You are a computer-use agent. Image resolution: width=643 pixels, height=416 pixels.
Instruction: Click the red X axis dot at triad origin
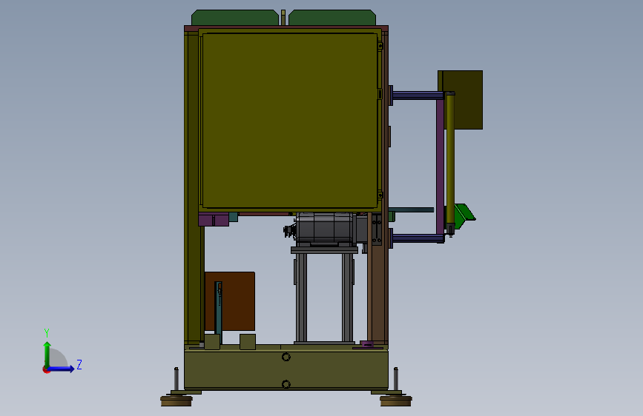tap(46, 369)
